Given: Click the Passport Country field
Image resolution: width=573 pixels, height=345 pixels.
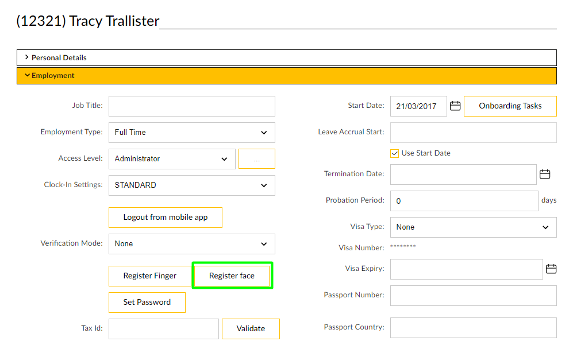Looking at the screenshot, I should tap(473, 328).
